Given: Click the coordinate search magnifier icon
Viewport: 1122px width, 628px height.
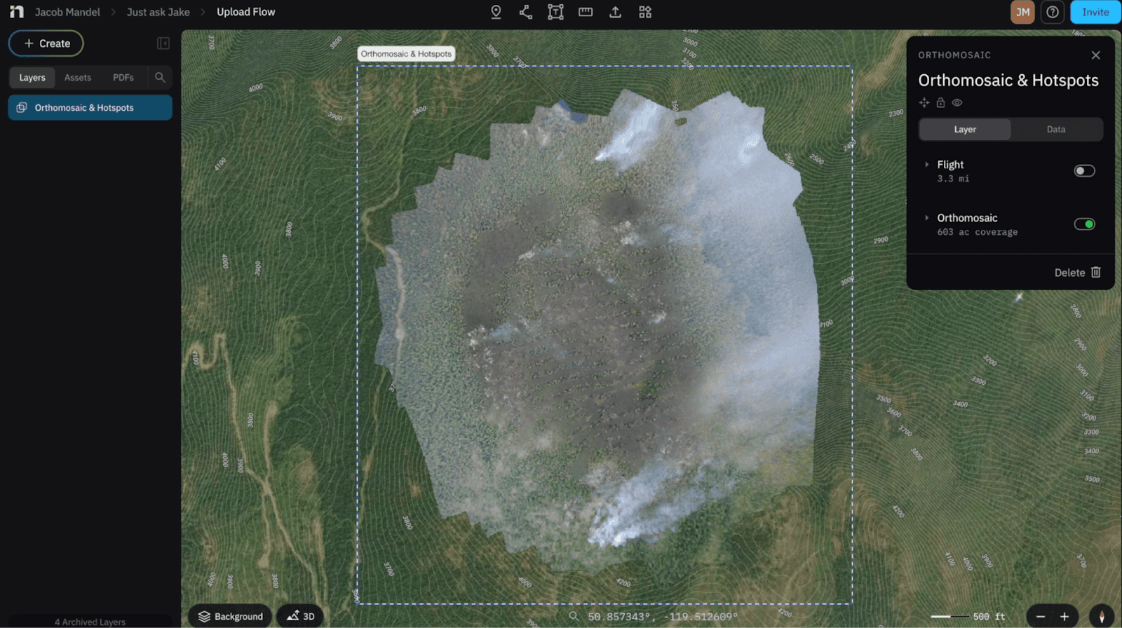Looking at the screenshot, I should 574,616.
